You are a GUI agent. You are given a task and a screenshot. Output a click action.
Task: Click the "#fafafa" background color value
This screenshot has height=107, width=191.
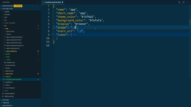[95, 21]
